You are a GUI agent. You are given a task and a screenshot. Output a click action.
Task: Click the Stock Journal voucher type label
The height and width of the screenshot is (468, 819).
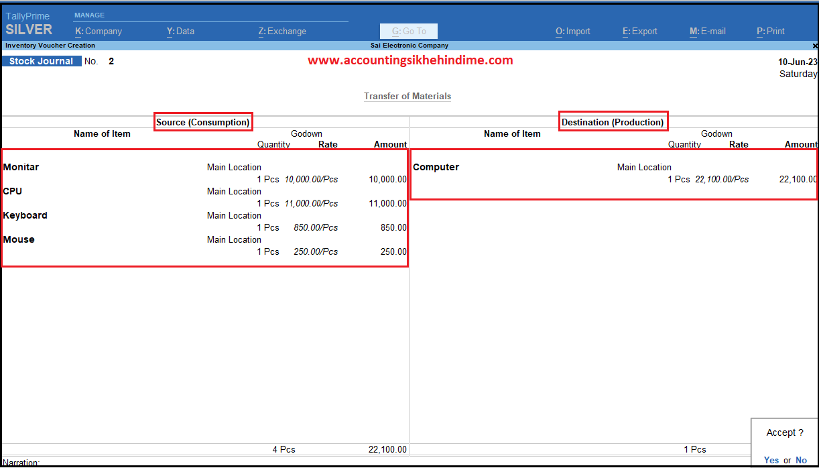click(42, 61)
